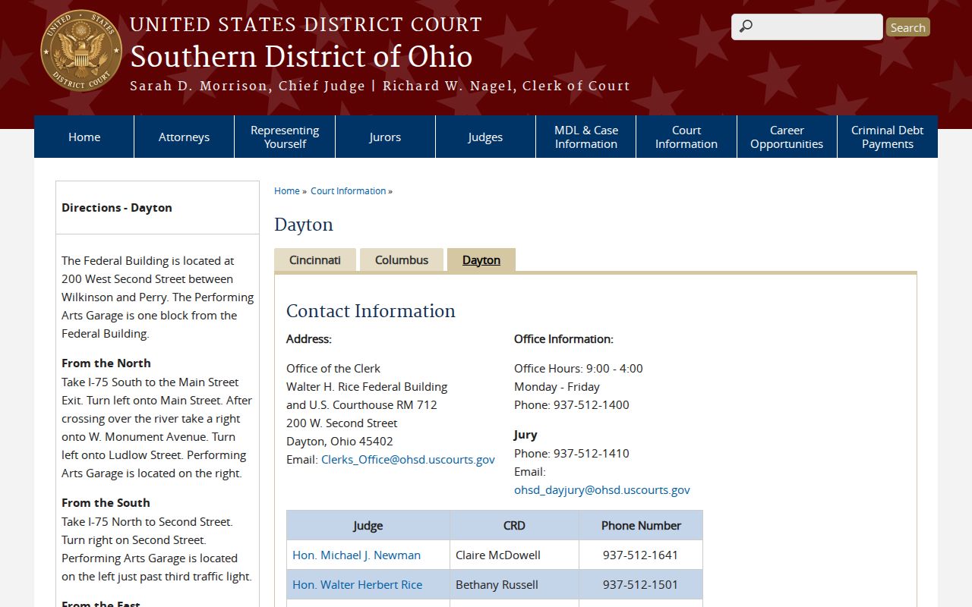Click the Phone Number column header

coord(641,525)
